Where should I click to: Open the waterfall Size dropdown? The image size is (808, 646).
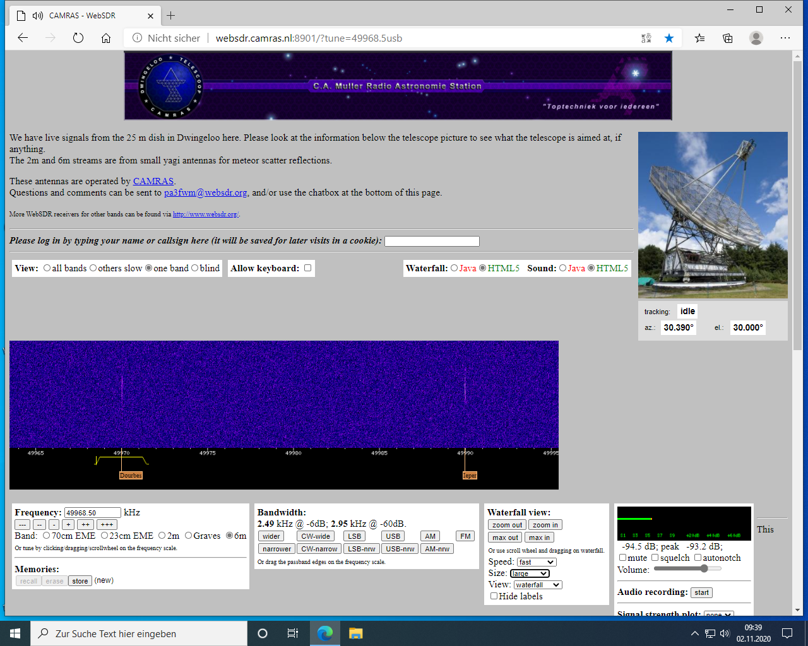tap(530, 573)
